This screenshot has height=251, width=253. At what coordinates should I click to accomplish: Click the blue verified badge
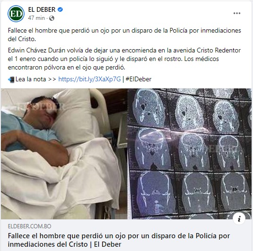(x=60, y=9)
